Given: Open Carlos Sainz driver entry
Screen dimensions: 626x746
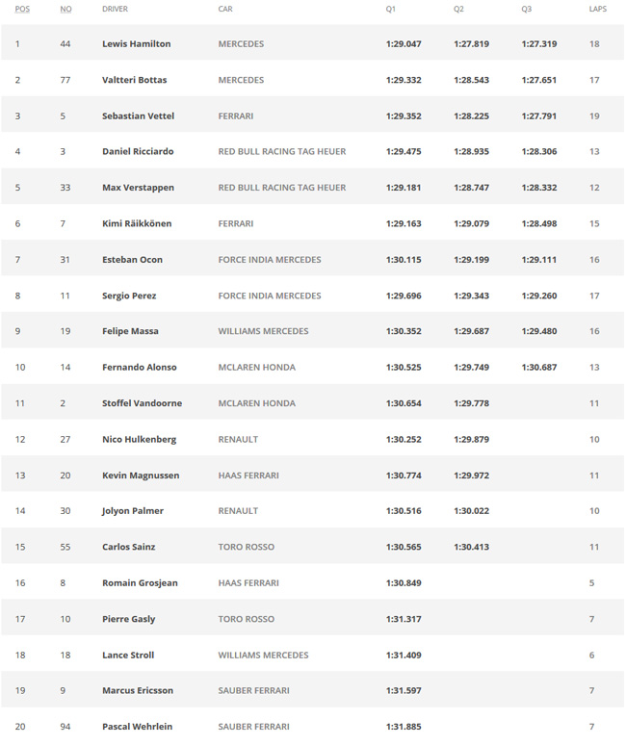Looking at the screenshot, I should [x=128, y=547].
